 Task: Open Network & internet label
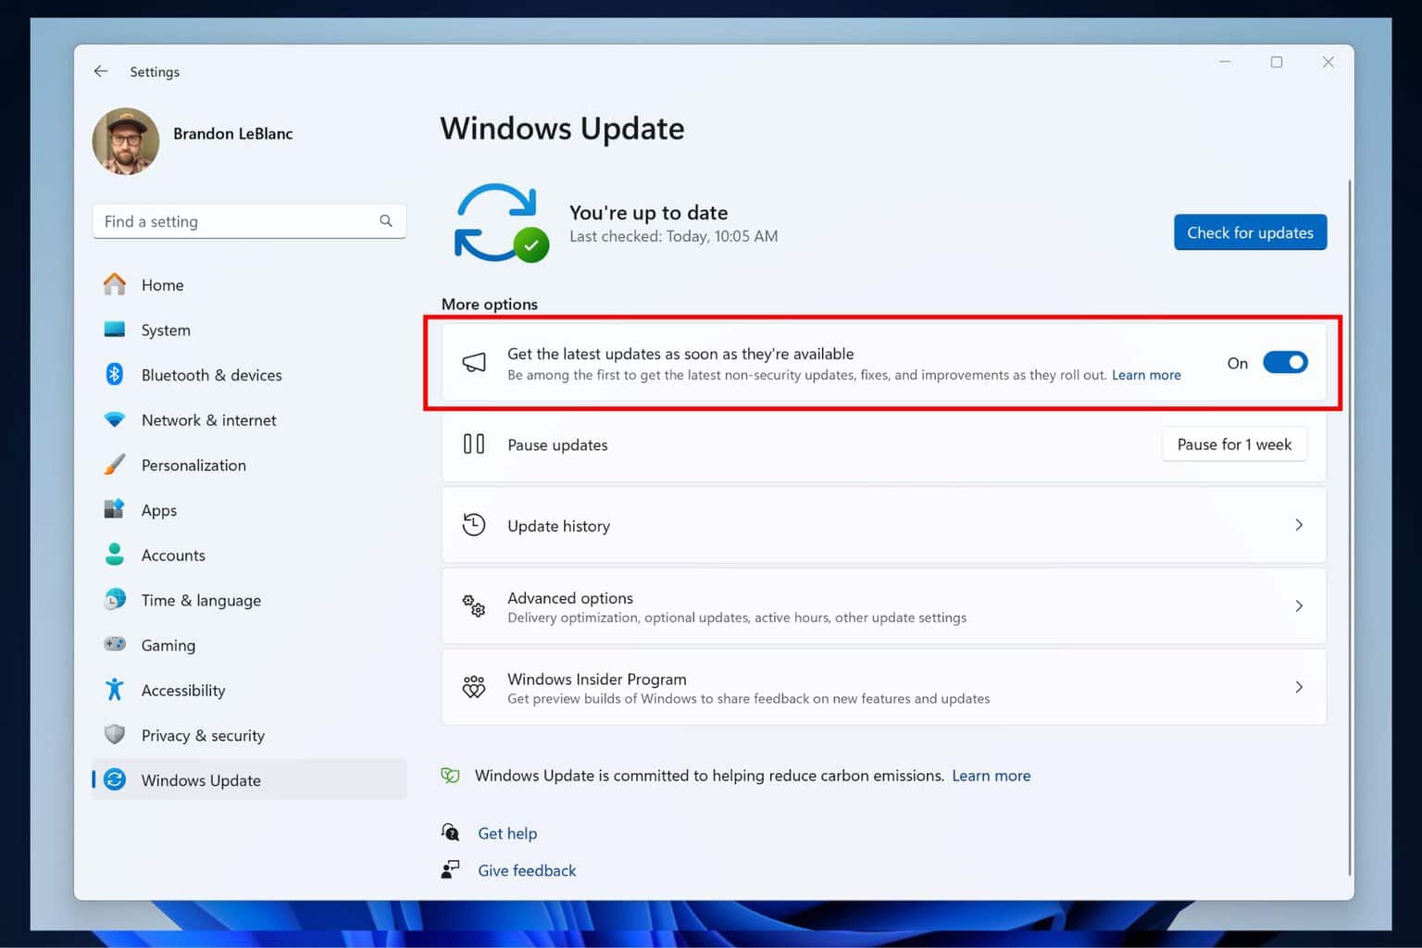pyautogui.click(x=208, y=420)
